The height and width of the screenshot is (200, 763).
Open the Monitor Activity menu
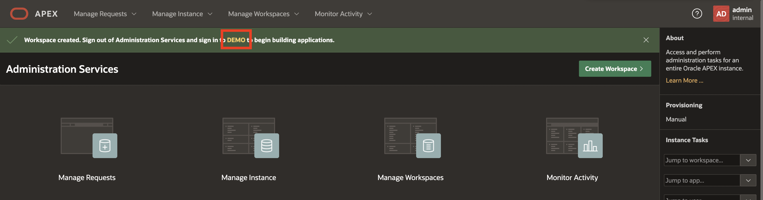coord(343,14)
